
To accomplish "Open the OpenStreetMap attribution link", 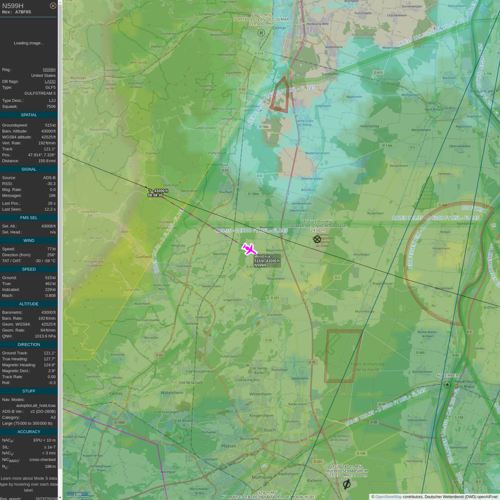I will coord(388,497).
